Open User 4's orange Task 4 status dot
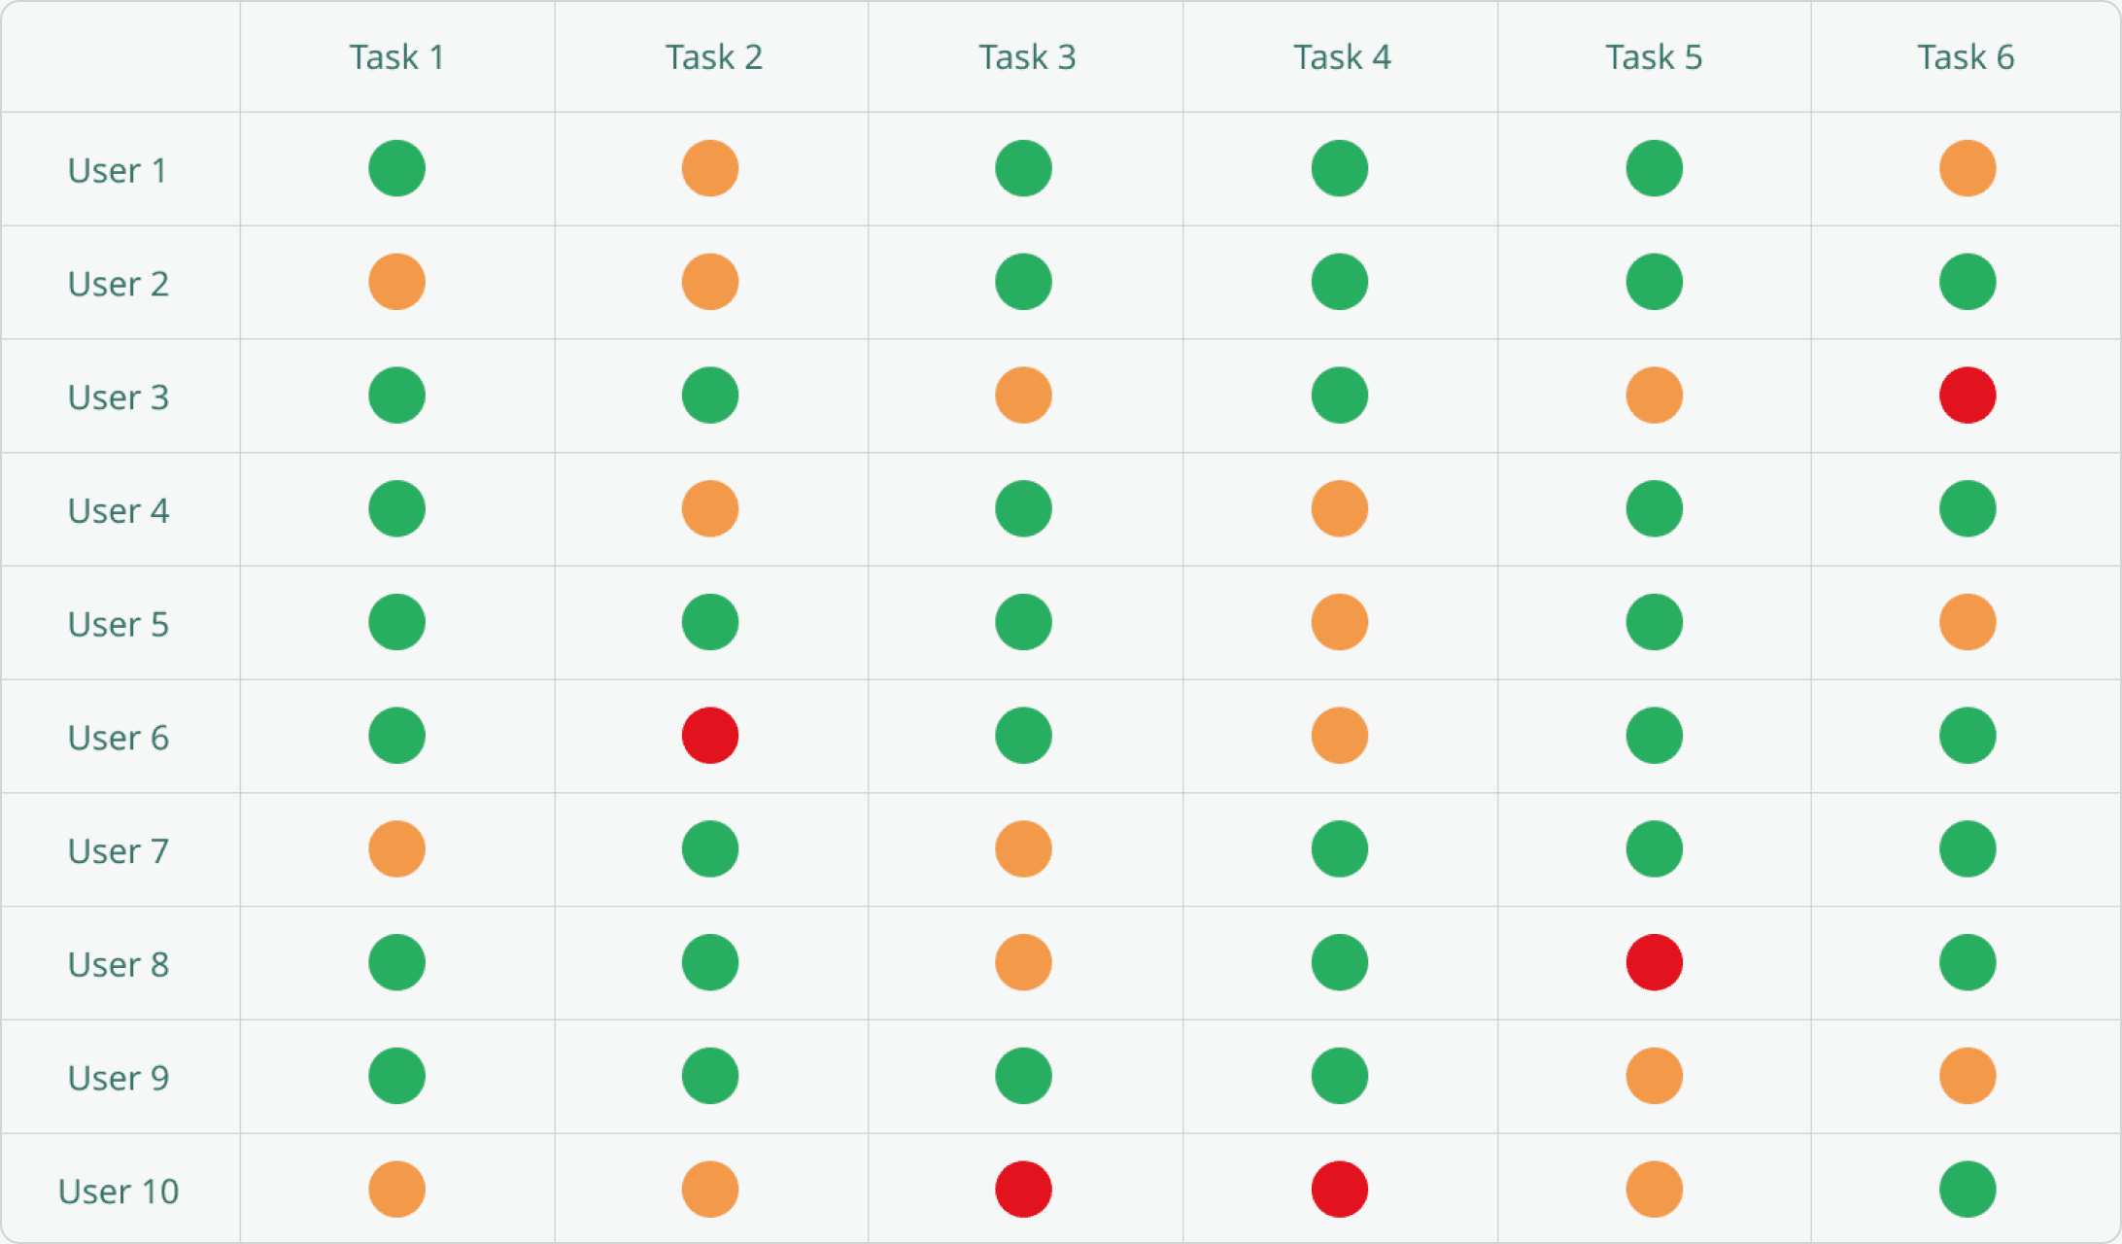 coord(1340,508)
